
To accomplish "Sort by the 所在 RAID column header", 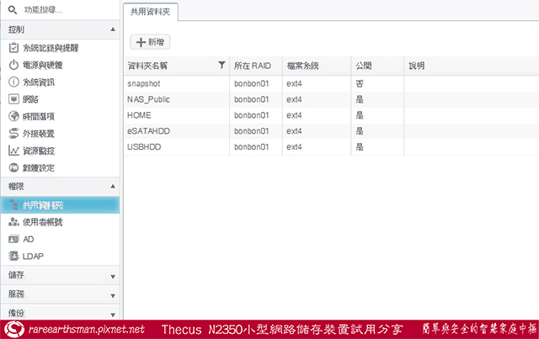I will coord(253,65).
